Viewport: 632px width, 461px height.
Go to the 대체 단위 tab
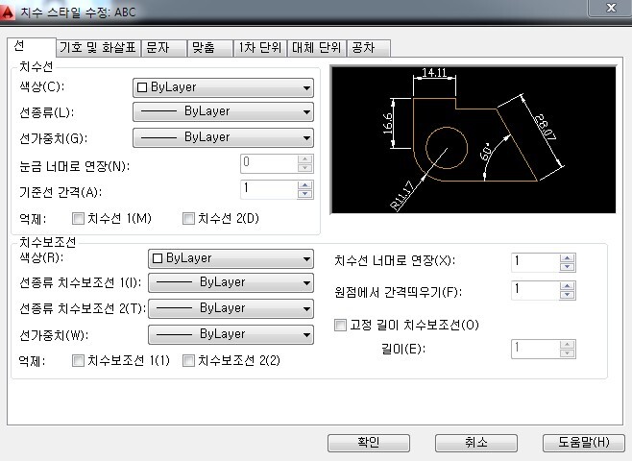point(316,48)
